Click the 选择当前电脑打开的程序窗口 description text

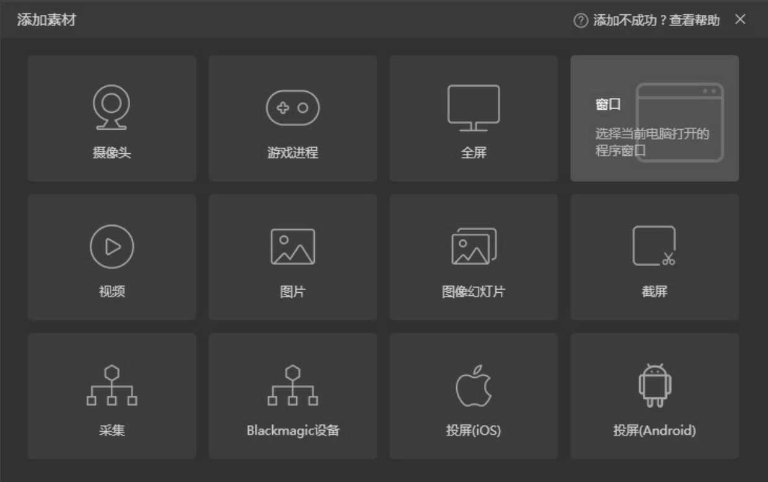click(652, 142)
